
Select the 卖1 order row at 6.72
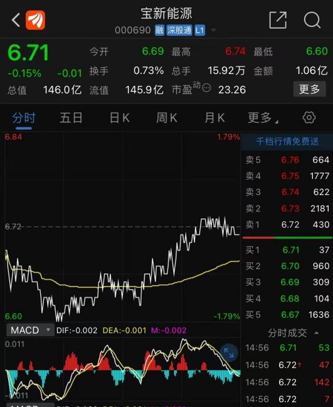click(x=288, y=225)
